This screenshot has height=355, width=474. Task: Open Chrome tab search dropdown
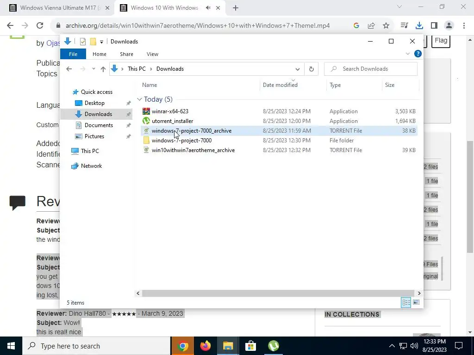click(399, 6)
